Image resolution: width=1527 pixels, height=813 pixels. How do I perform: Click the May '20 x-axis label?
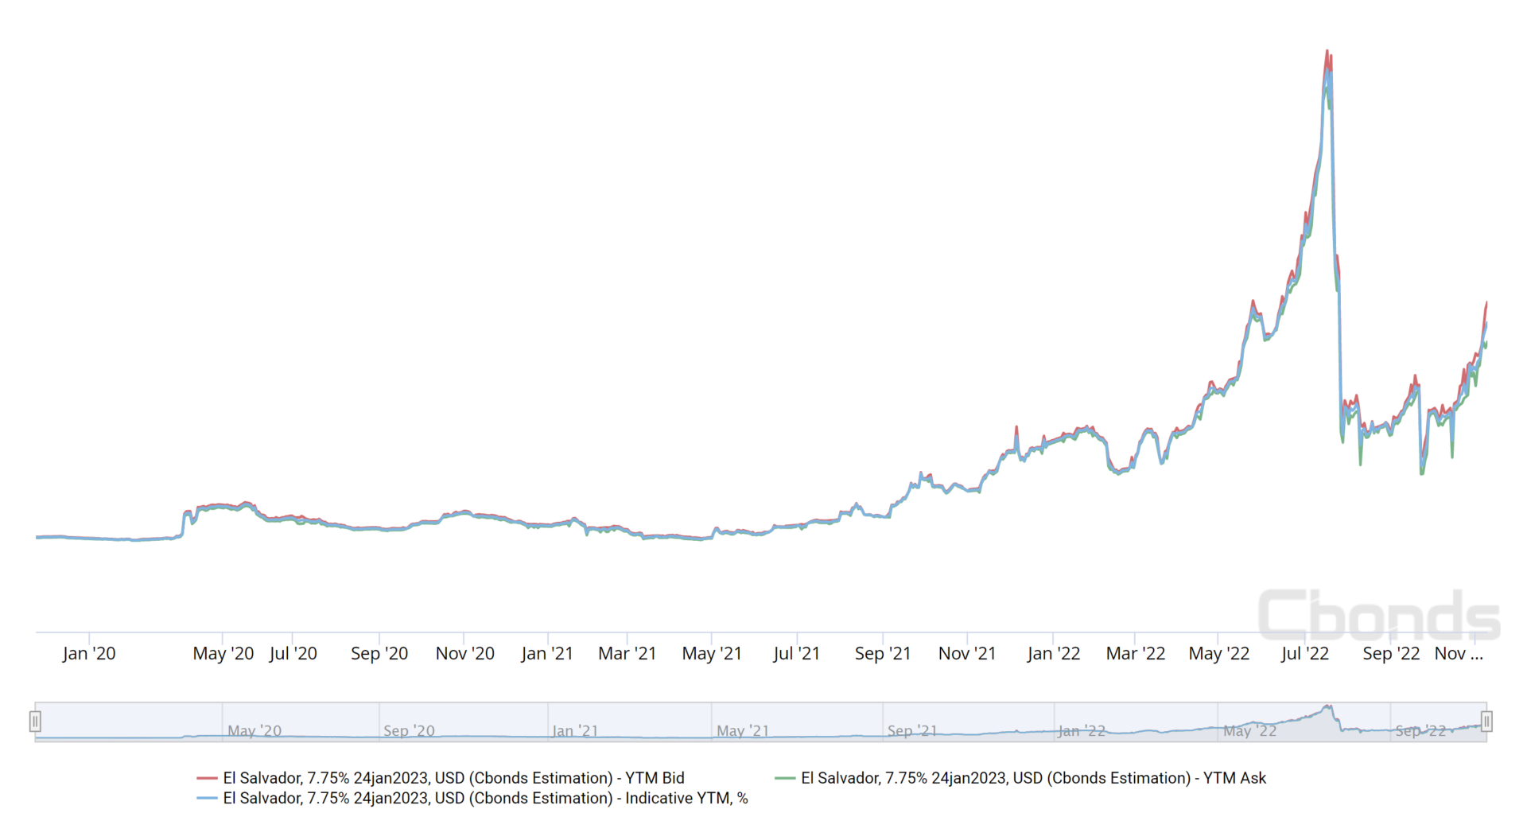(x=223, y=654)
